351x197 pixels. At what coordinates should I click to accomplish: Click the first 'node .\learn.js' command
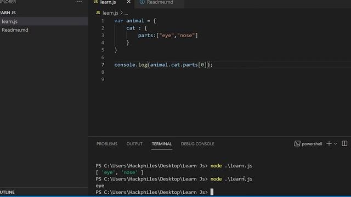[x=231, y=166]
